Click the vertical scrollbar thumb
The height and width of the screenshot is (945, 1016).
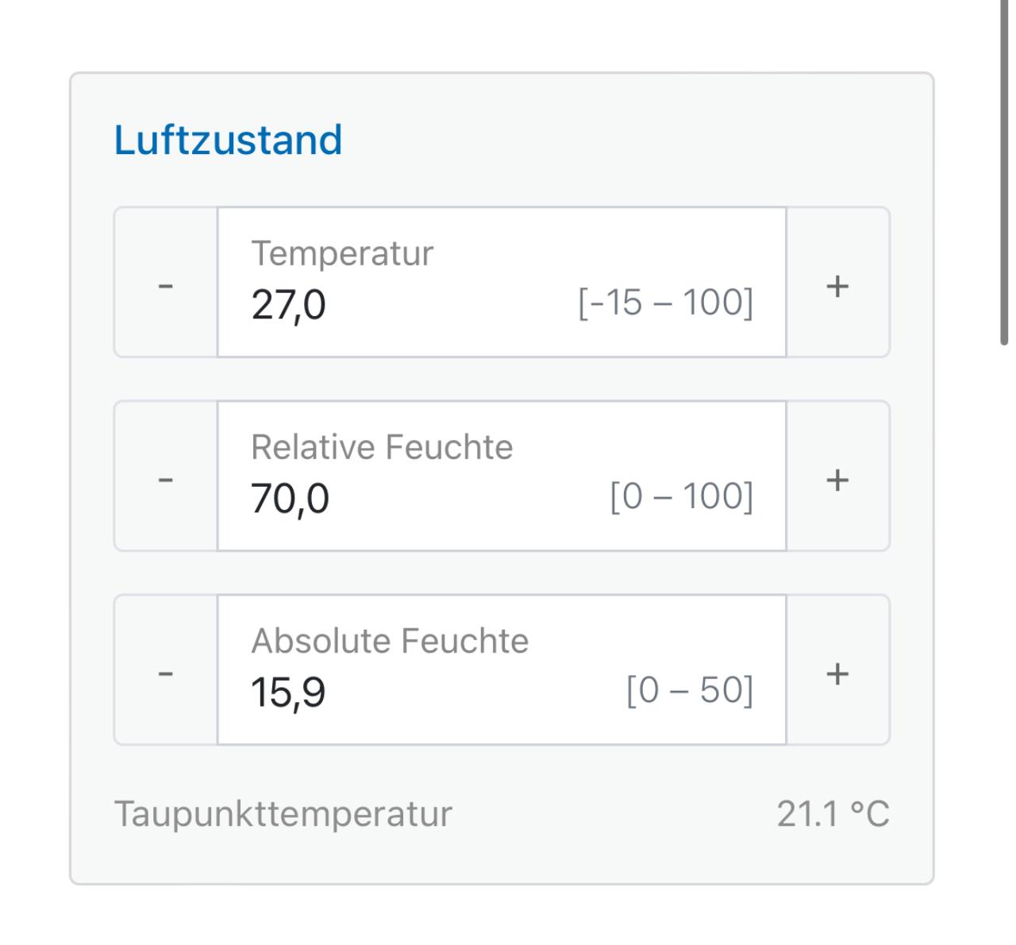click(1004, 171)
